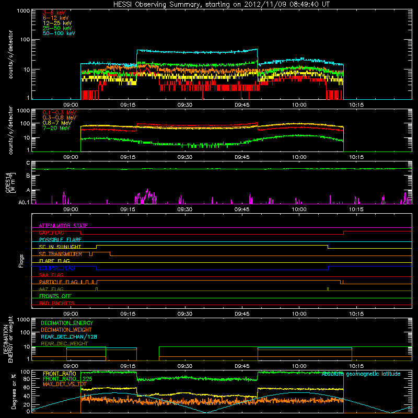Click the 09:30 tick under the decimation panel
Screen dimensions: 418x418
(185, 366)
